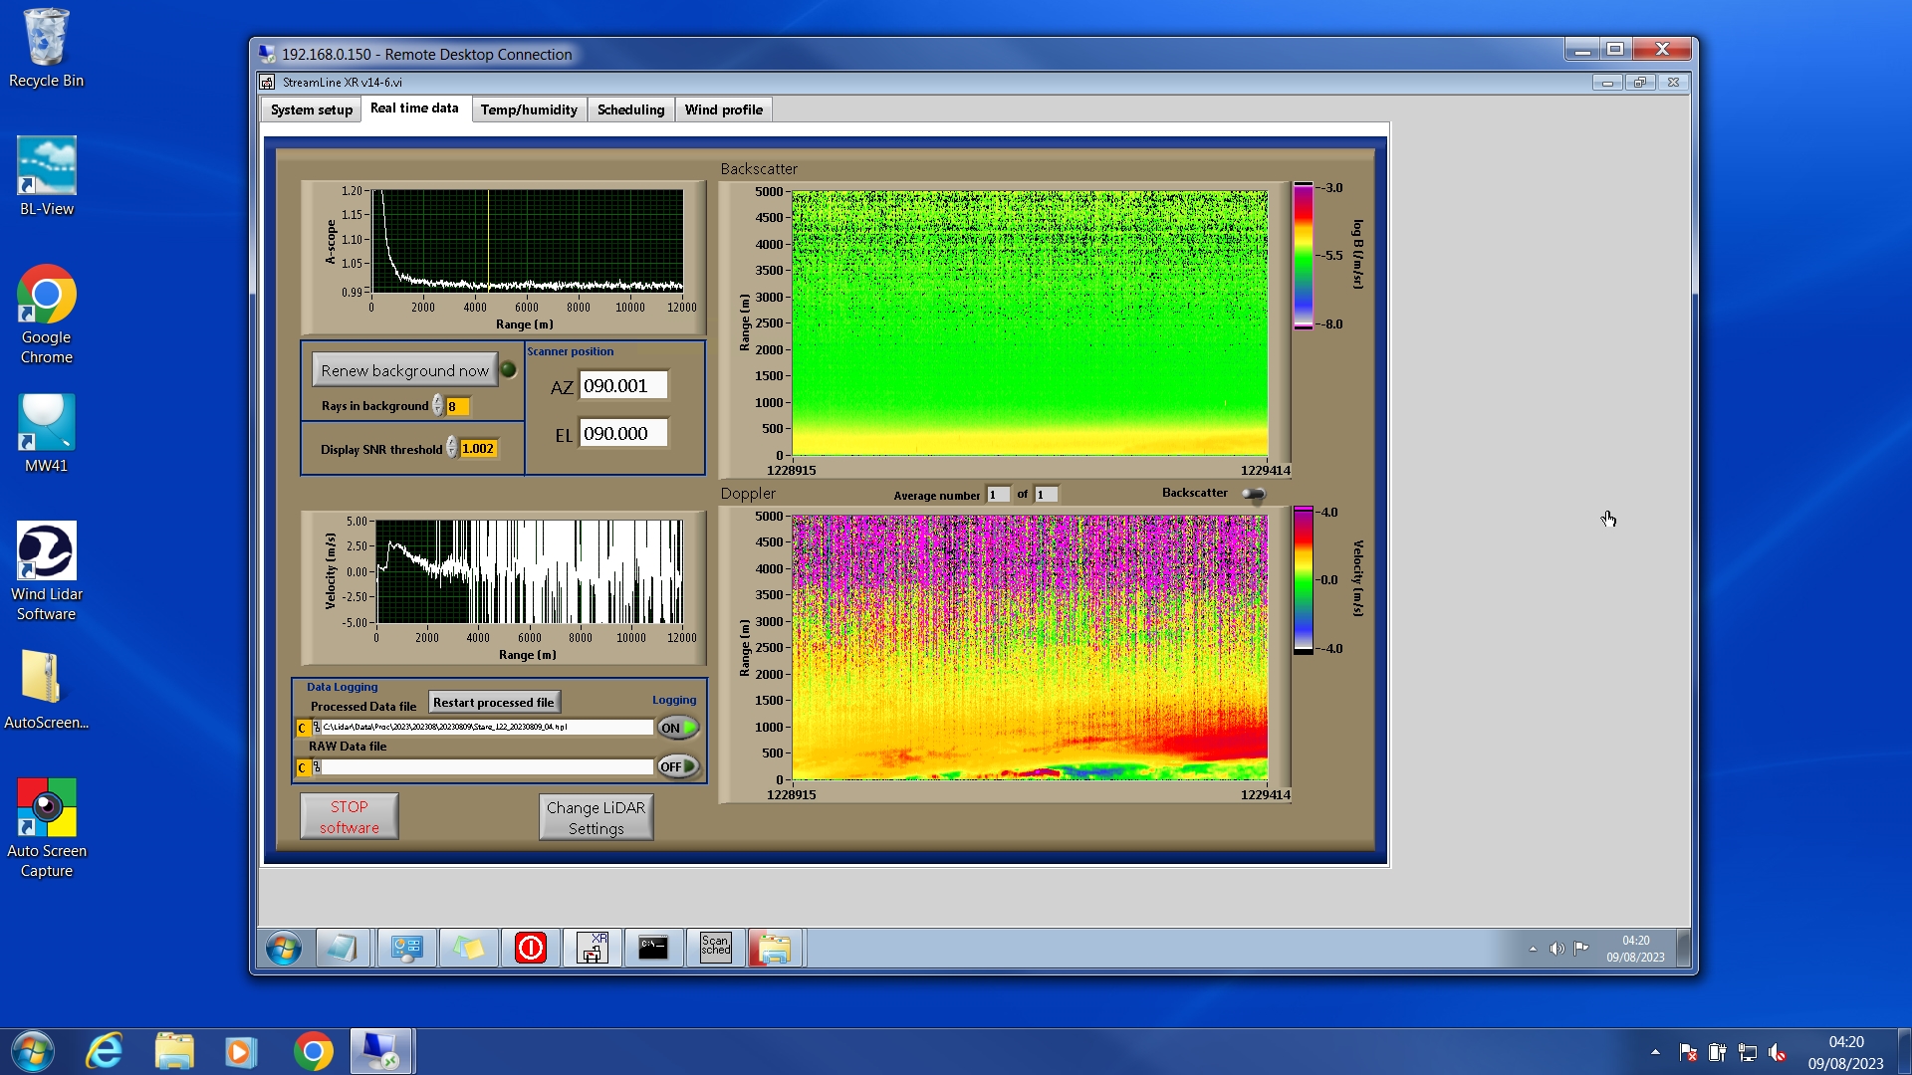
Task: Open Scan sched app in remote taskbar
Action: [x=715, y=948]
